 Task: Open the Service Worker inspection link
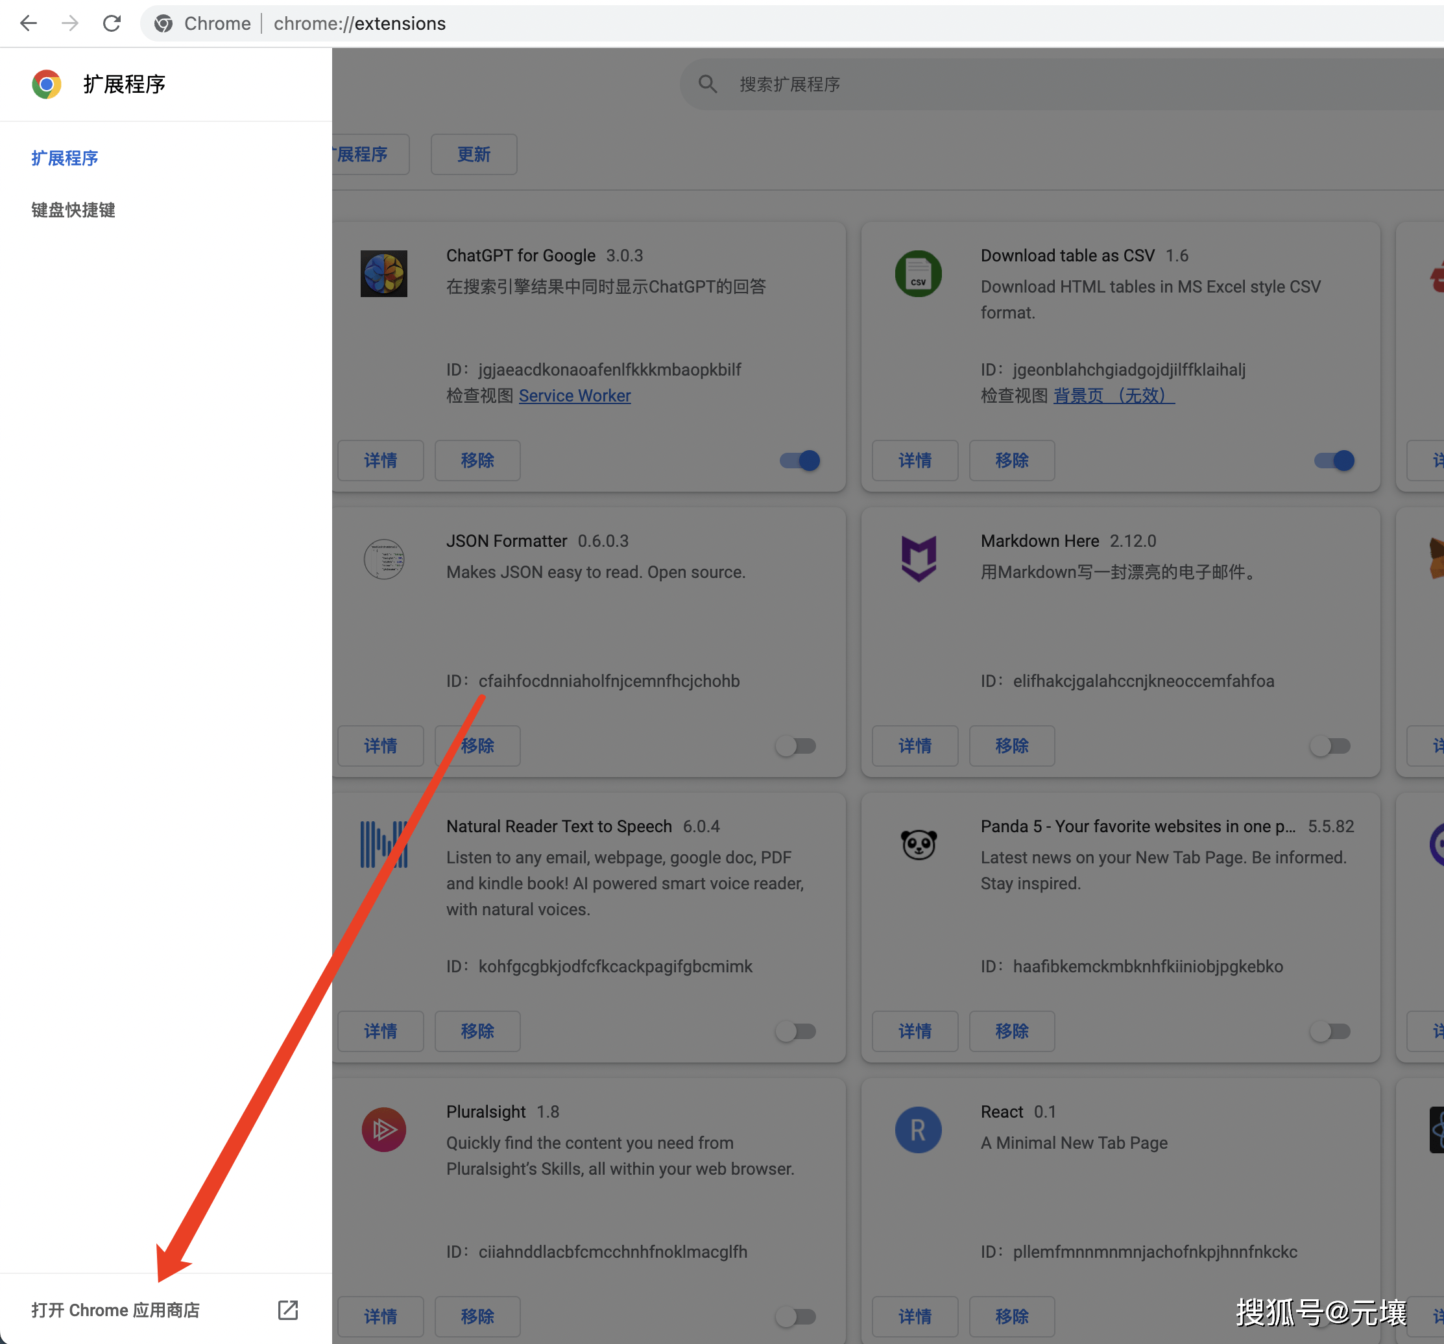tap(575, 395)
